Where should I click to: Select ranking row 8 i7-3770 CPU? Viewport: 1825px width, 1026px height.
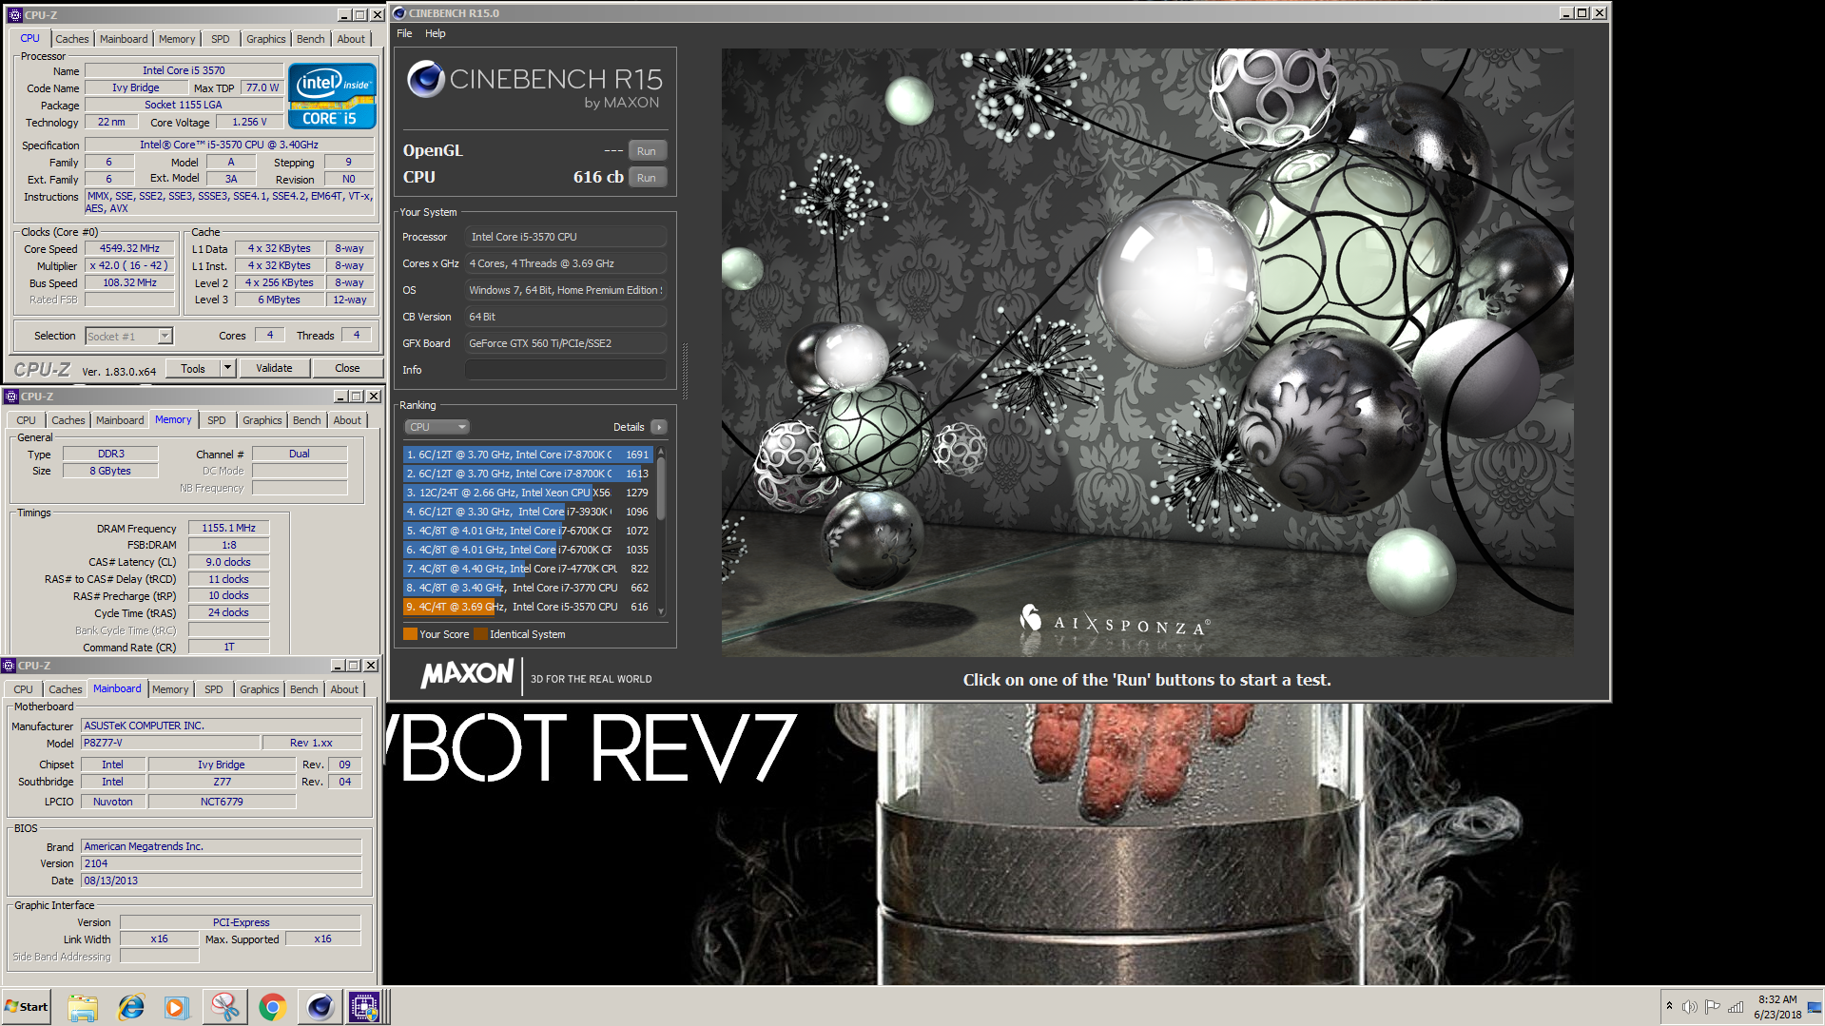528,588
